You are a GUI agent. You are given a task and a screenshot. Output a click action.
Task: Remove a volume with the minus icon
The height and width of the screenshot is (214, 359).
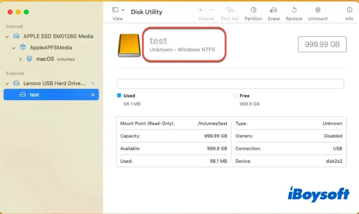[x=211, y=10]
